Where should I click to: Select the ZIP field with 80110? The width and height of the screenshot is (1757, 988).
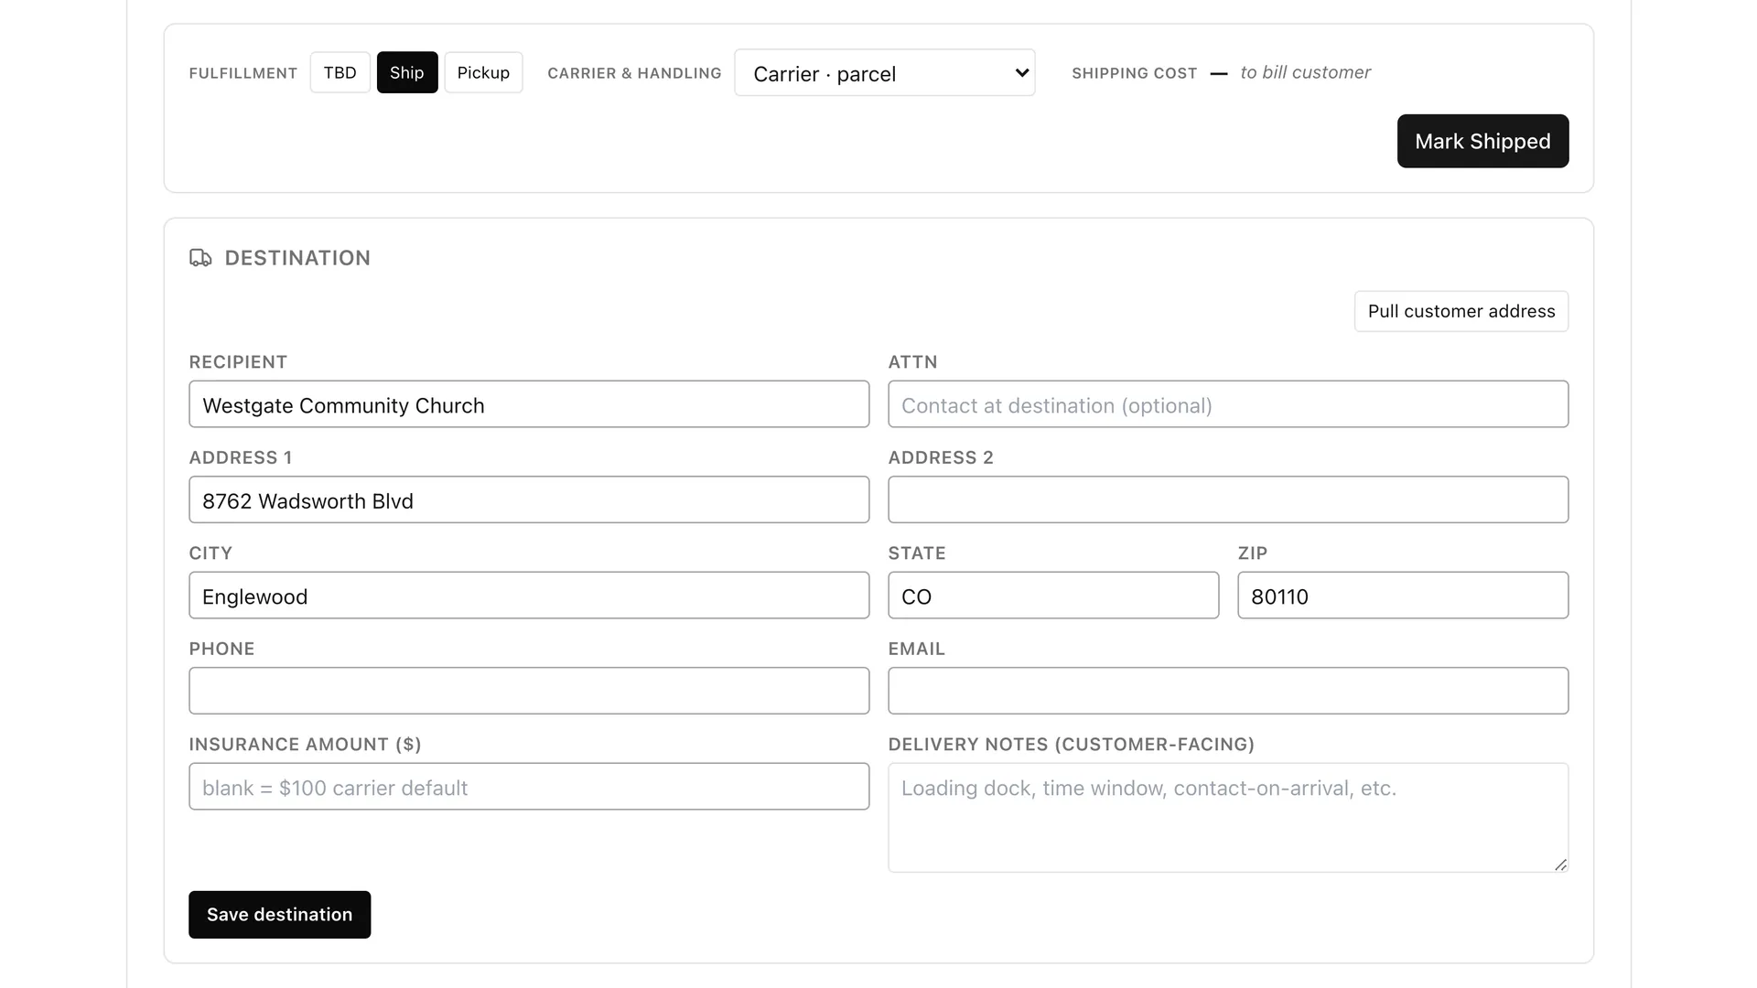pos(1403,596)
